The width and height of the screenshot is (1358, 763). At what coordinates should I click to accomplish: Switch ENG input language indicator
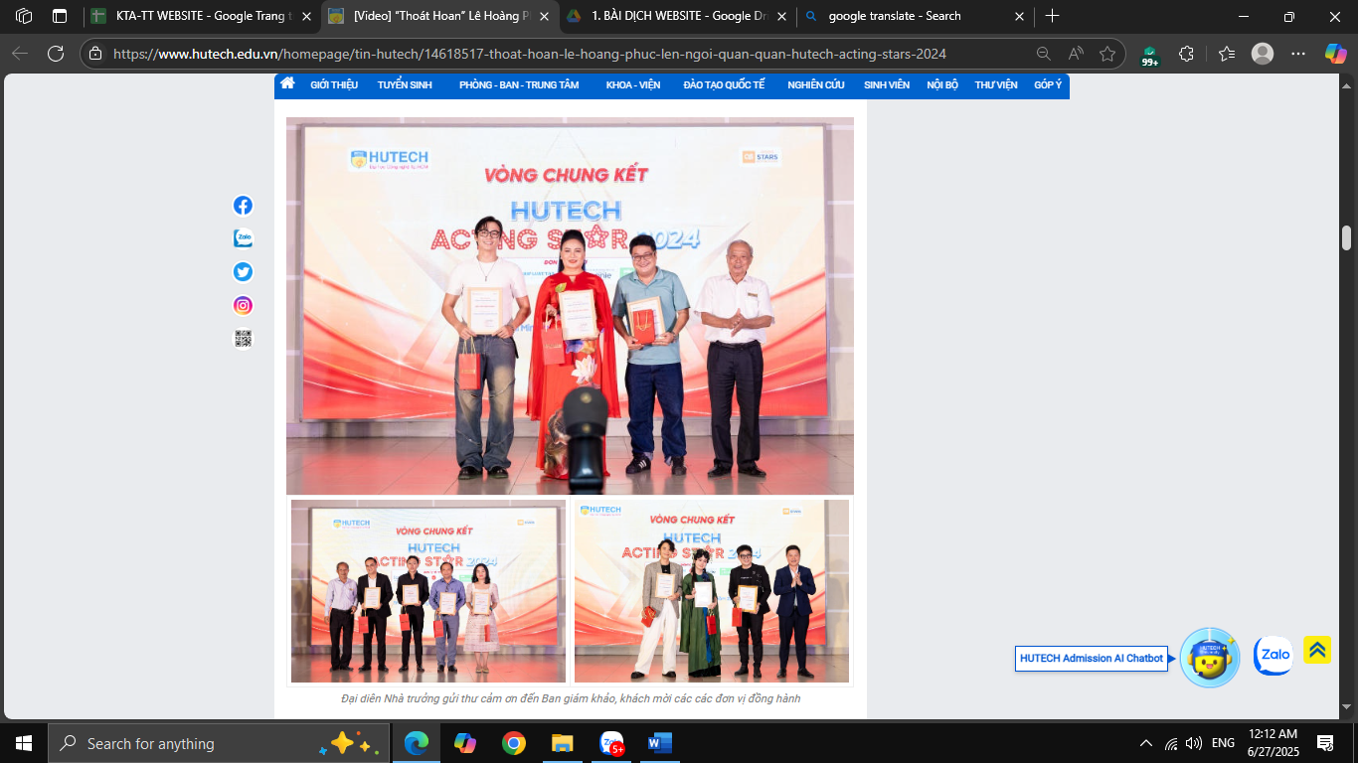coord(1224,743)
